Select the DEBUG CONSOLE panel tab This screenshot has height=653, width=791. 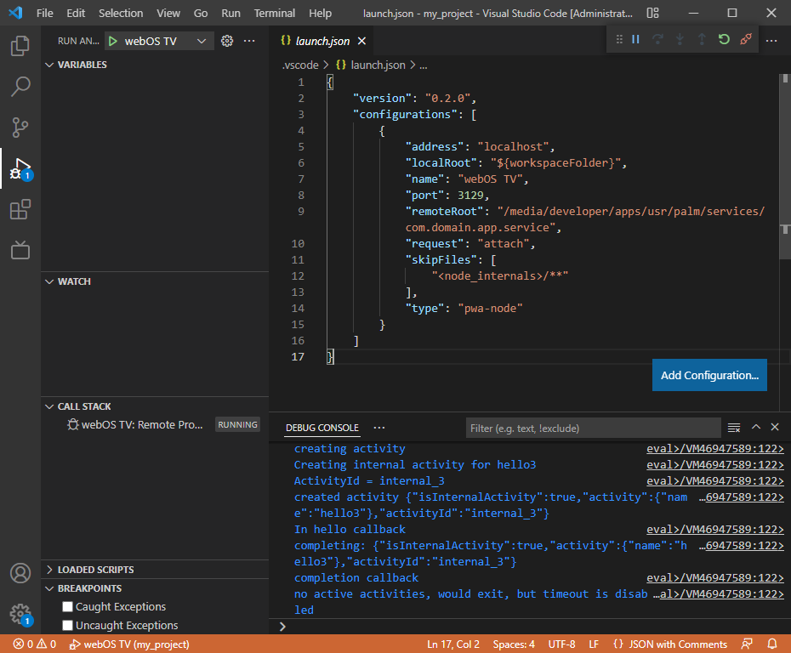(x=322, y=428)
